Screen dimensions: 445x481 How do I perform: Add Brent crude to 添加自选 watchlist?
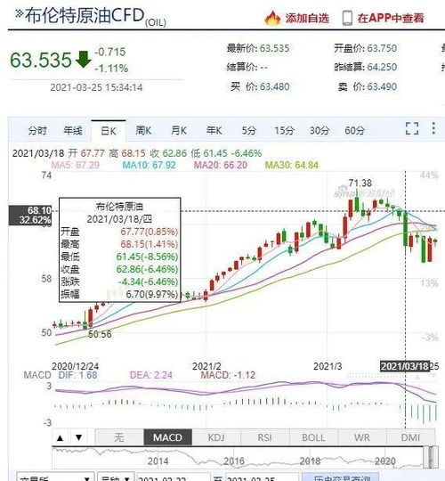click(x=307, y=18)
